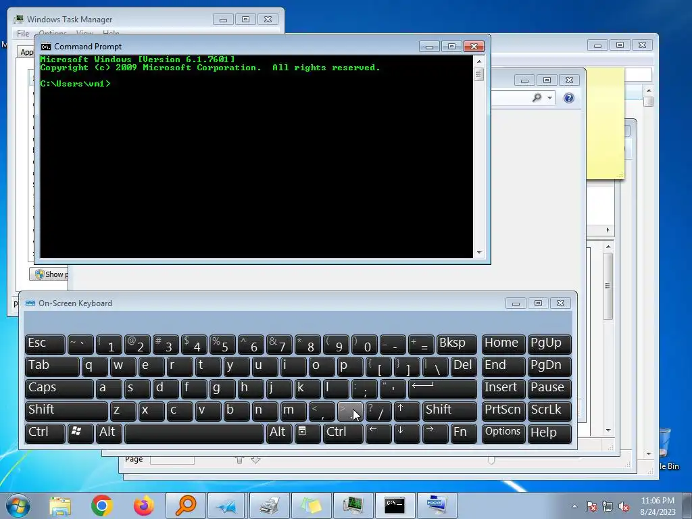Open the magnifier search app in taskbar

pyautogui.click(x=186, y=505)
